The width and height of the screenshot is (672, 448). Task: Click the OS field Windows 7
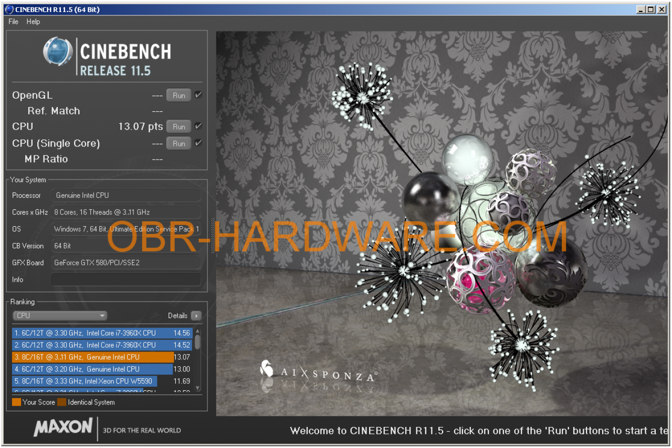(x=126, y=229)
